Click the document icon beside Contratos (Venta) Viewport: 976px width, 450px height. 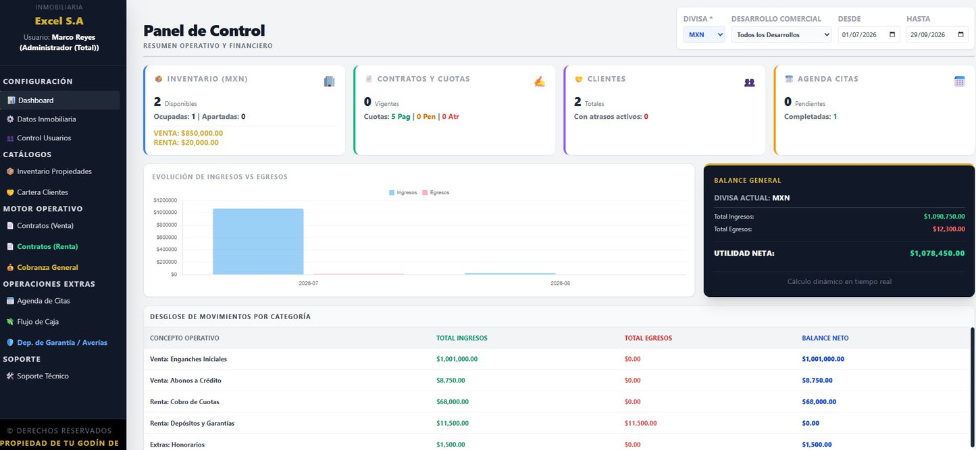[10, 226]
